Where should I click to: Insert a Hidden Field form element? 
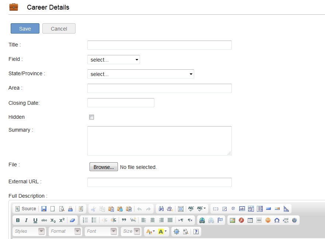coord(286,209)
